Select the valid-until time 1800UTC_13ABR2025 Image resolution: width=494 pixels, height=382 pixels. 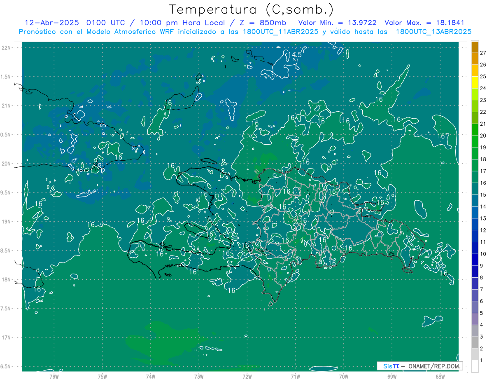coord(433,31)
